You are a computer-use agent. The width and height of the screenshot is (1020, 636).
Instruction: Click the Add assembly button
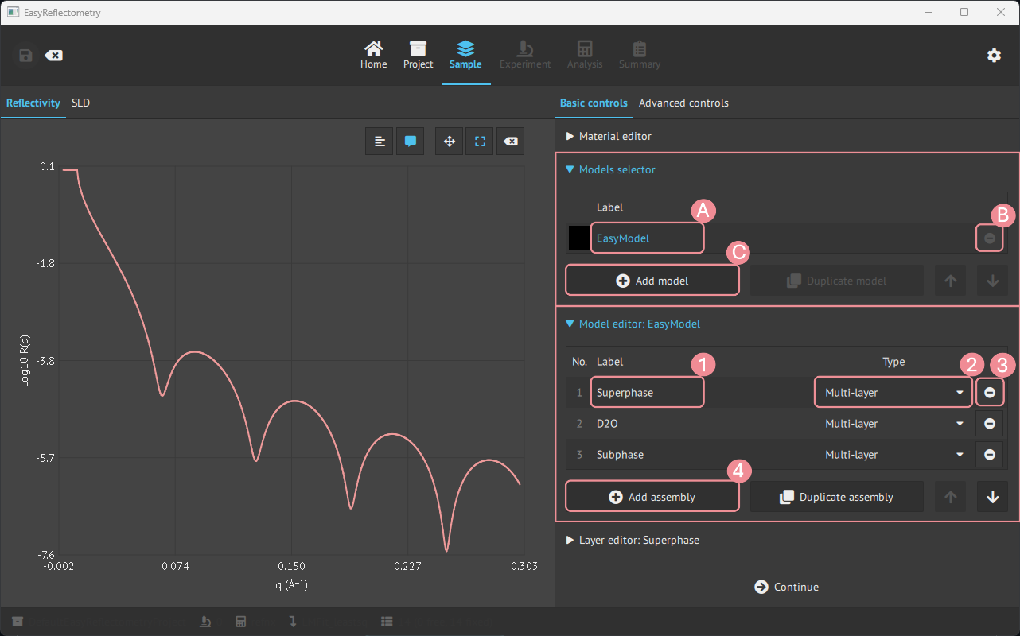pyautogui.click(x=652, y=497)
